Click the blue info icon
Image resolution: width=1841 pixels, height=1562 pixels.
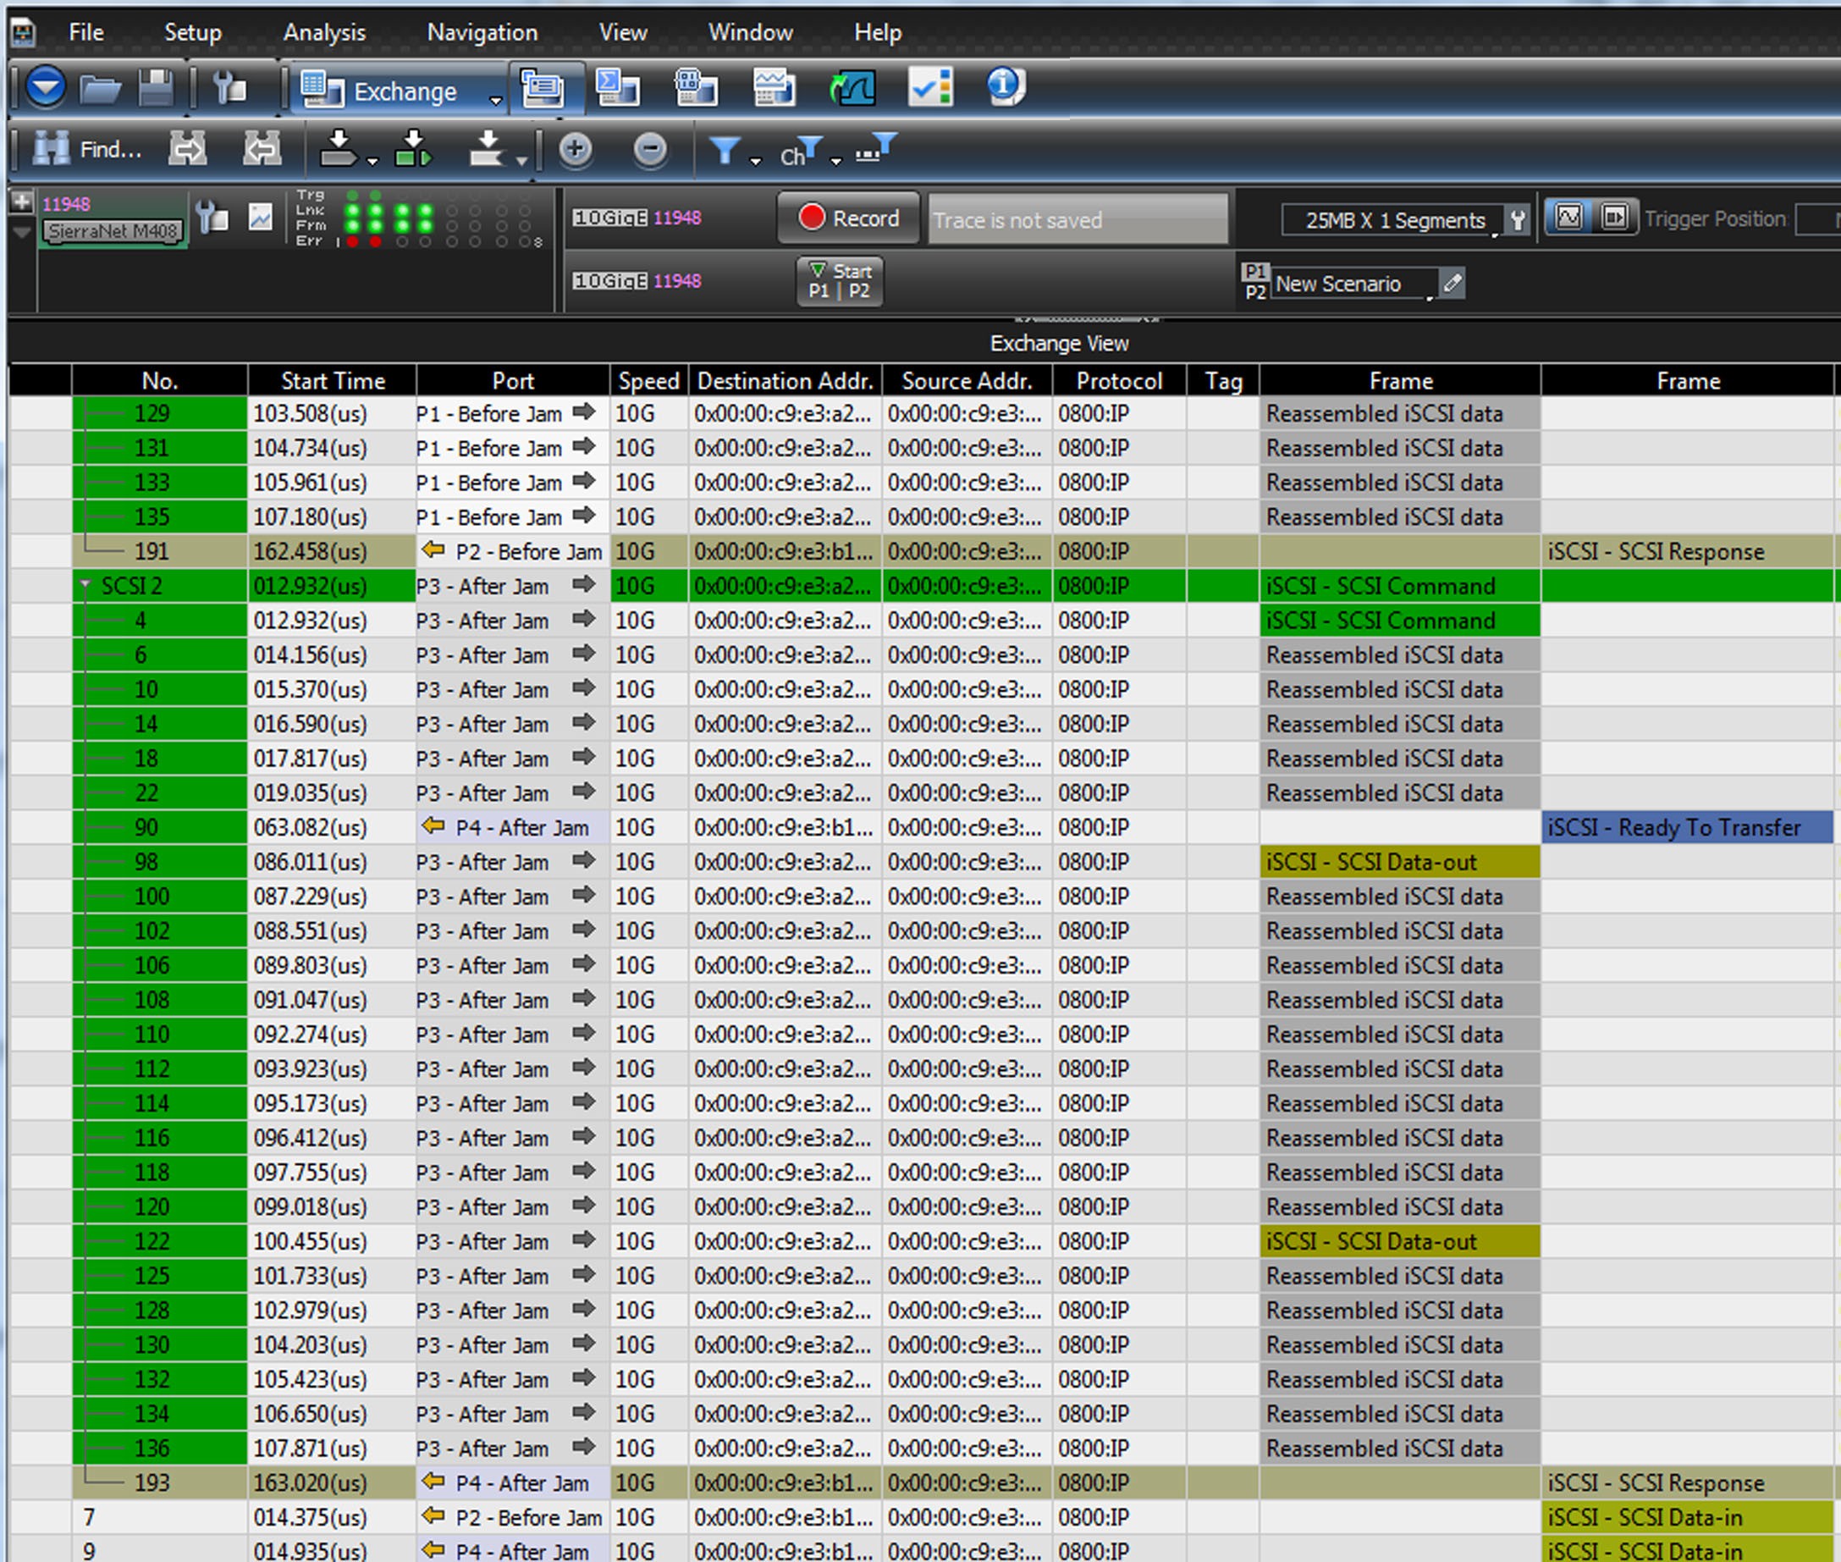coord(1006,86)
